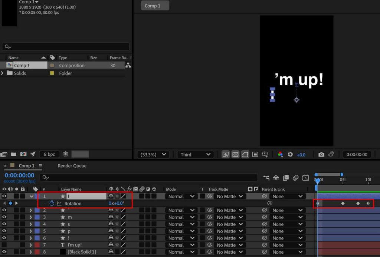Screen dimensions: 380x257
Task: Click the motion blur icon in the timeline toolbar
Action: (295, 178)
